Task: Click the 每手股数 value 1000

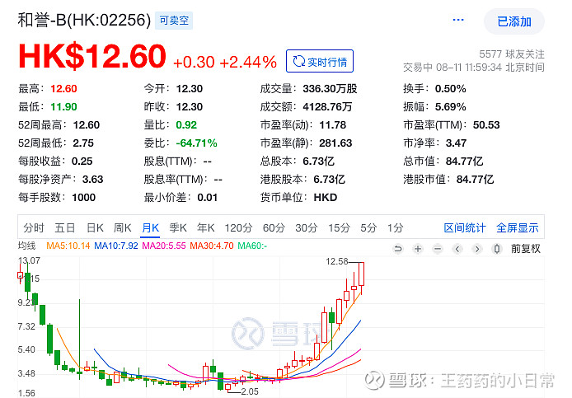Action: pyautogui.click(x=83, y=198)
